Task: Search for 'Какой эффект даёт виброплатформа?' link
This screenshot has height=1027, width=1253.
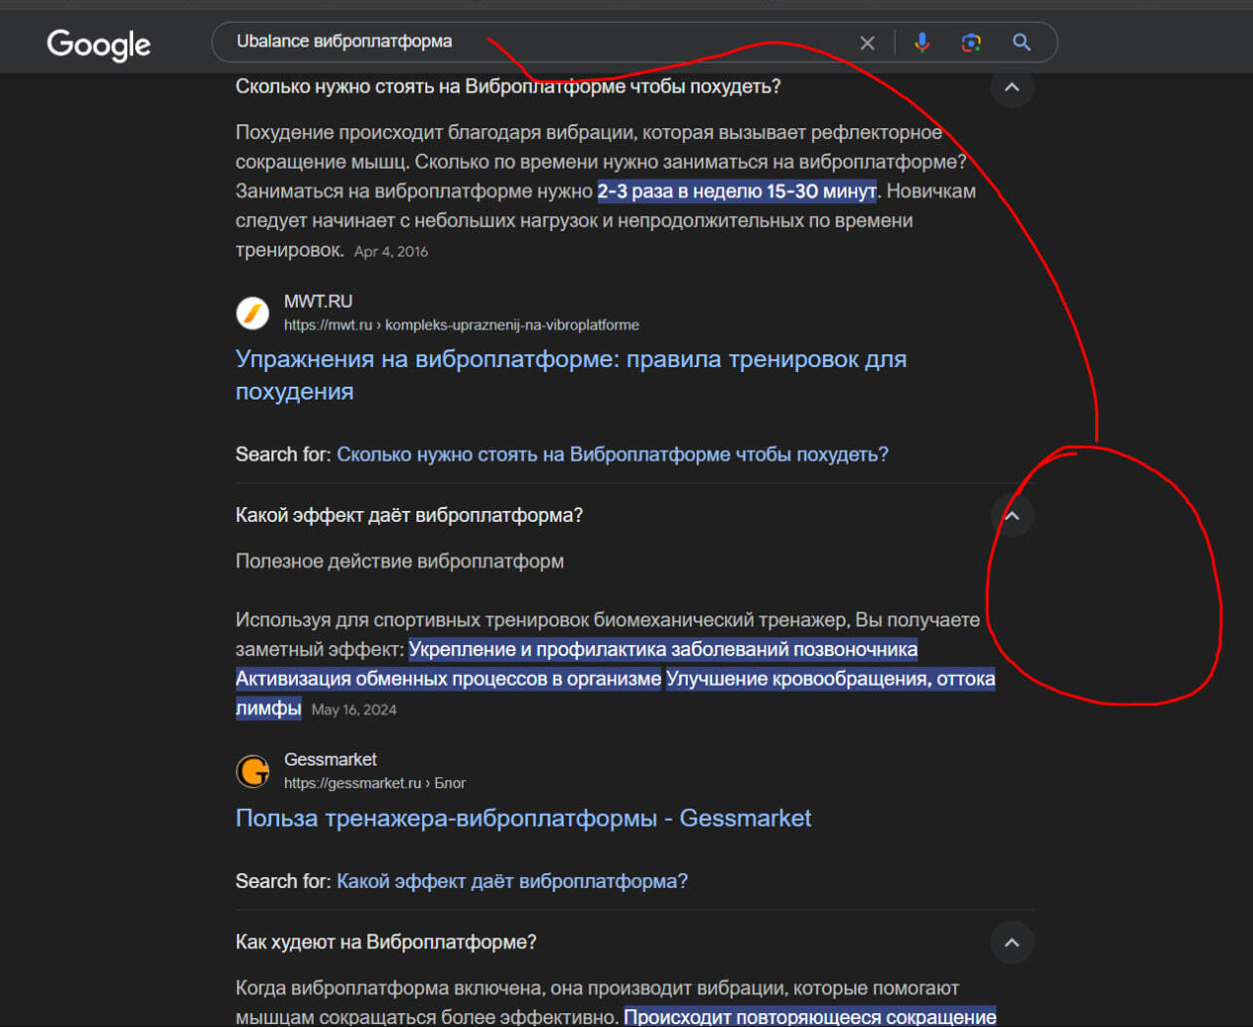Action: 512,881
